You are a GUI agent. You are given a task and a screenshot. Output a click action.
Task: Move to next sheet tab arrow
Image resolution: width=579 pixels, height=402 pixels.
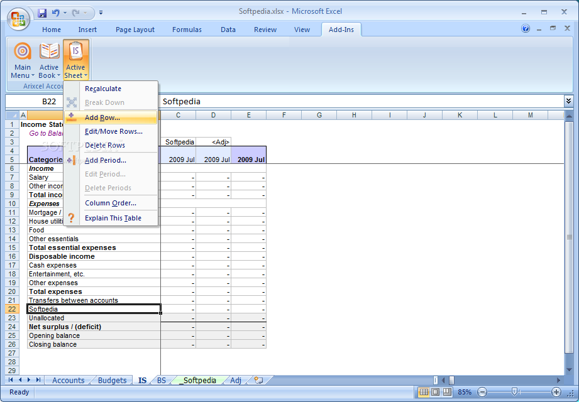[x=29, y=380]
